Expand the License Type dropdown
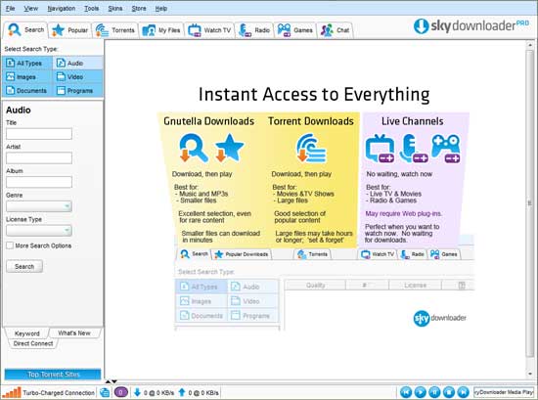Screen dimensions: 538x400 point(39,231)
